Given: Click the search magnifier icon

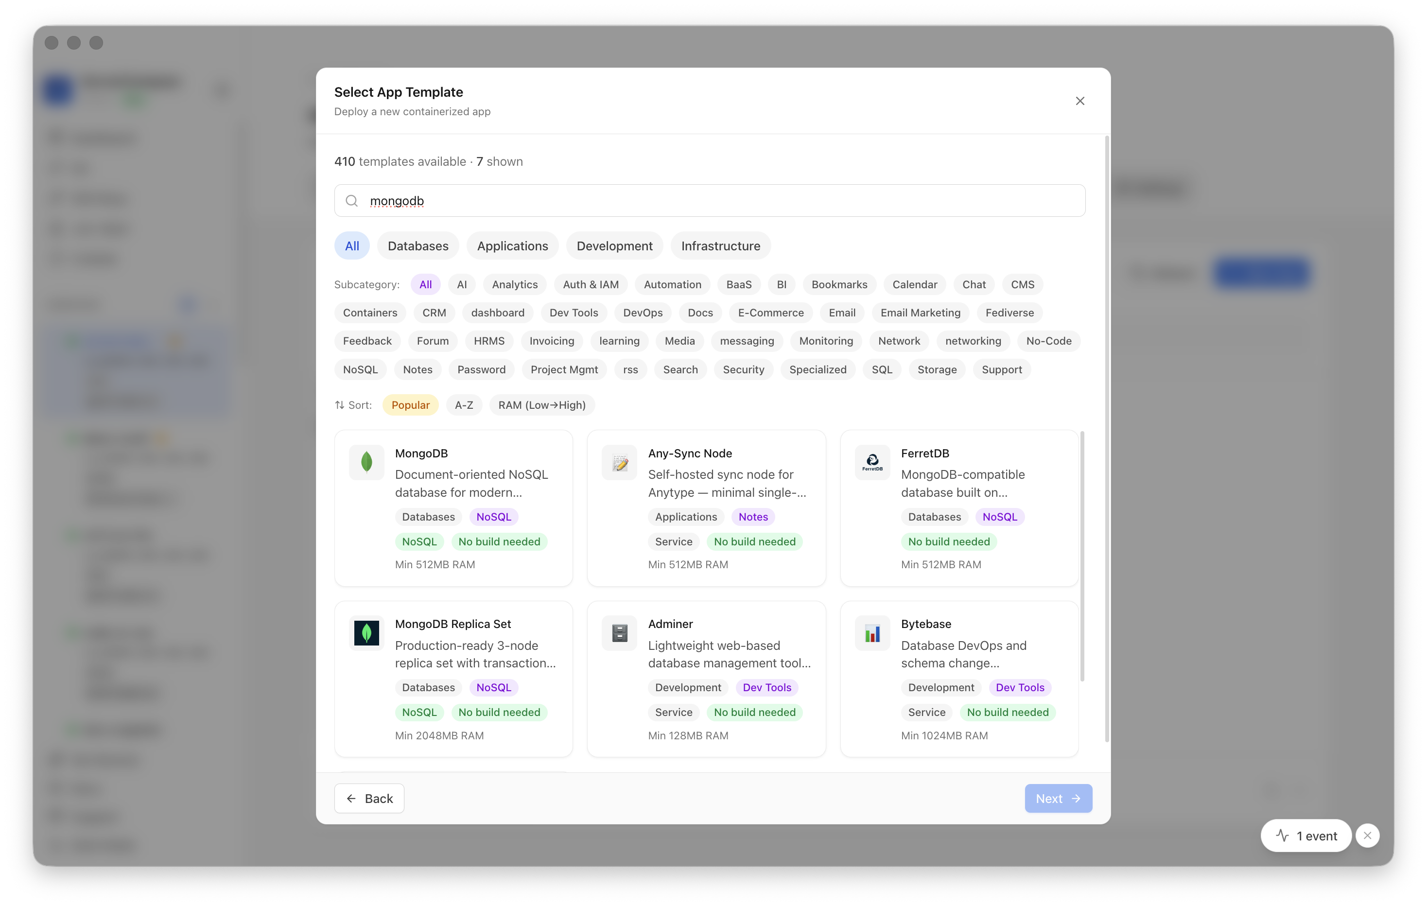Looking at the screenshot, I should point(351,200).
